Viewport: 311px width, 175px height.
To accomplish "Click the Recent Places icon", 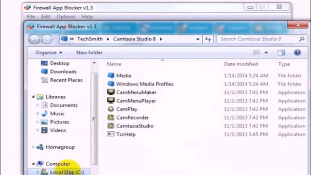I will 44,80.
